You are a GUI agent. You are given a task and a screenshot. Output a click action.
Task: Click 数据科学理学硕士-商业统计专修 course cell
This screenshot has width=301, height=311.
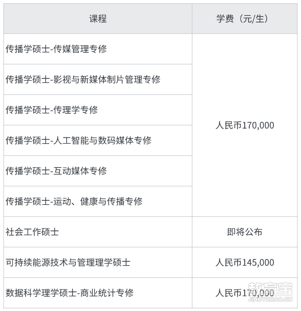pos(98,293)
